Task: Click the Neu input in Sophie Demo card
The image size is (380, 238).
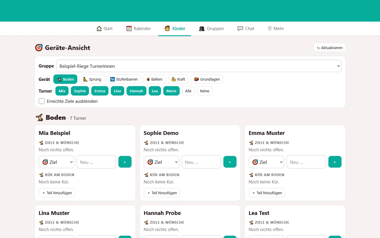Action: [201, 162]
